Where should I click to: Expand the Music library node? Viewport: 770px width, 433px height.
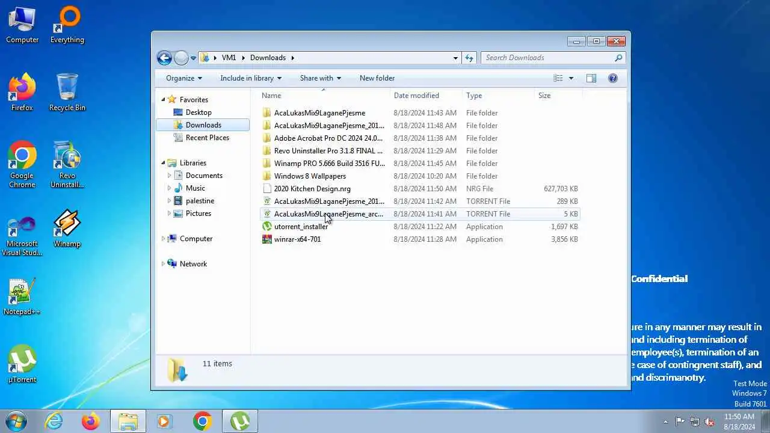pos(170,188)
